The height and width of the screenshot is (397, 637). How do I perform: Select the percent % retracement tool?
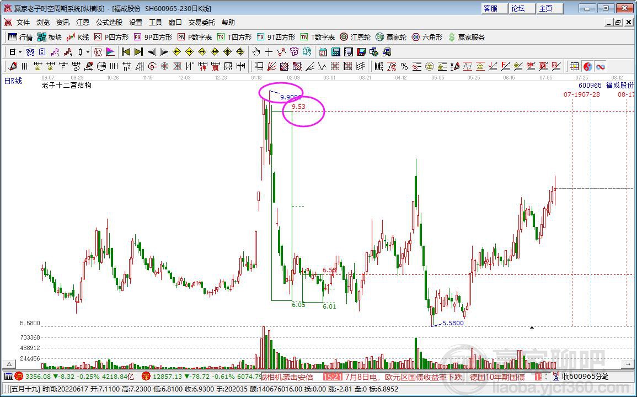click(404, 66)
